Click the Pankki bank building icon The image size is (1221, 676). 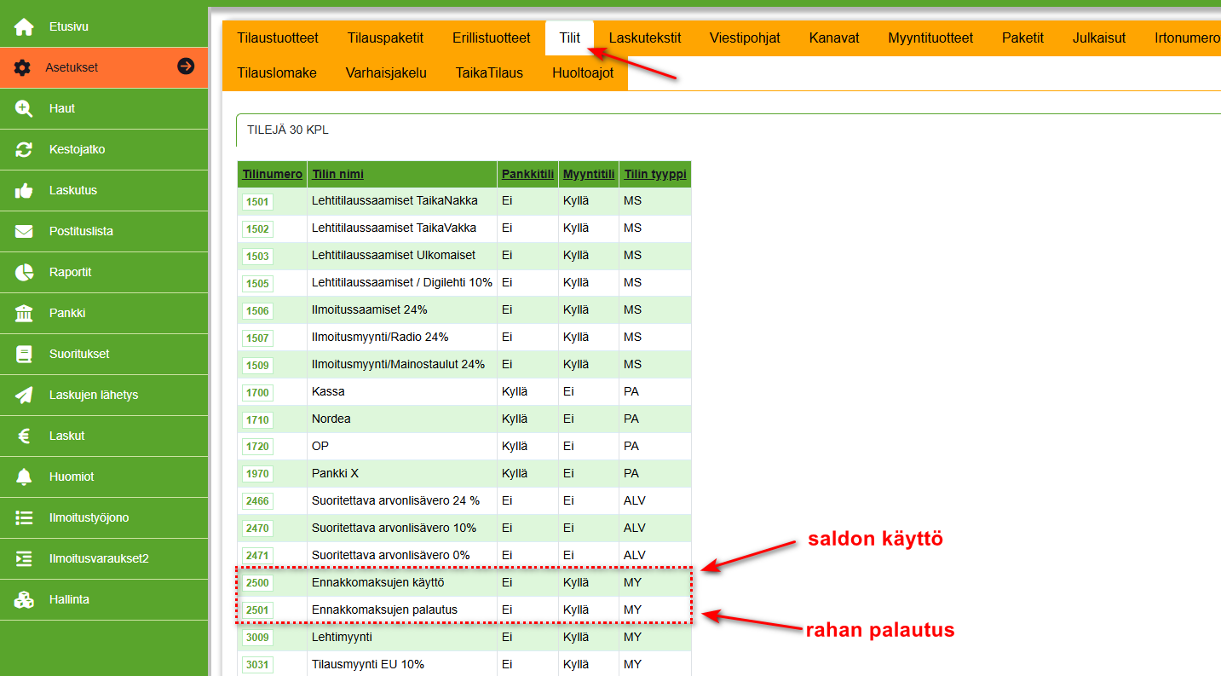coord(24,313)
